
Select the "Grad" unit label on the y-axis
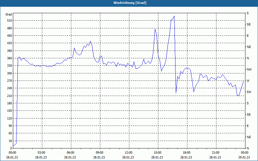[x=9, y=14]
